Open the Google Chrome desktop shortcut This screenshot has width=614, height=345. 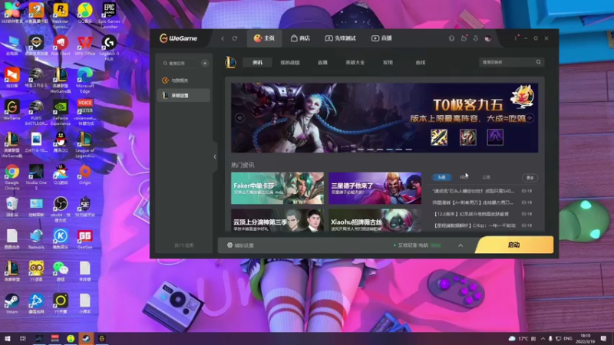[x=12, y=177]
